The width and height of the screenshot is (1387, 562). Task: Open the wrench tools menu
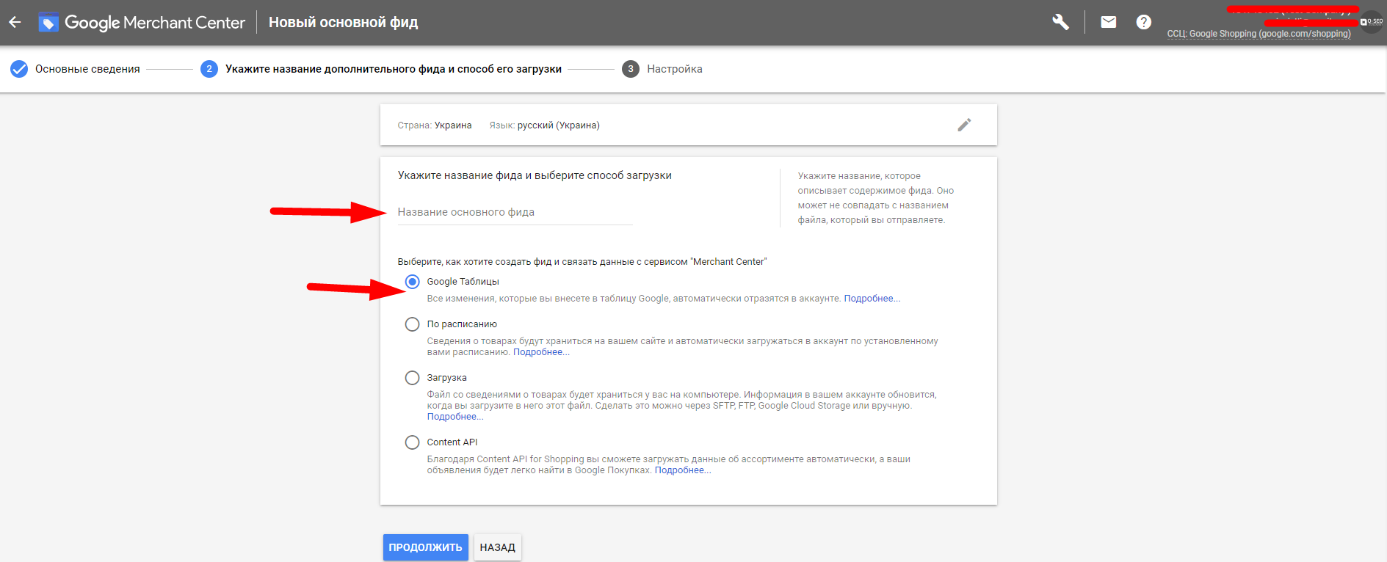[1060, 22]
